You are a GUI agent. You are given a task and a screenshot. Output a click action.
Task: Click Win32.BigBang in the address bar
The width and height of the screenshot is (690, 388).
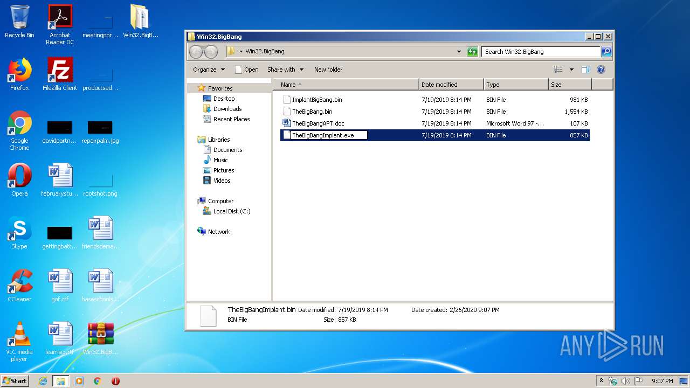[x=265, y=52]
